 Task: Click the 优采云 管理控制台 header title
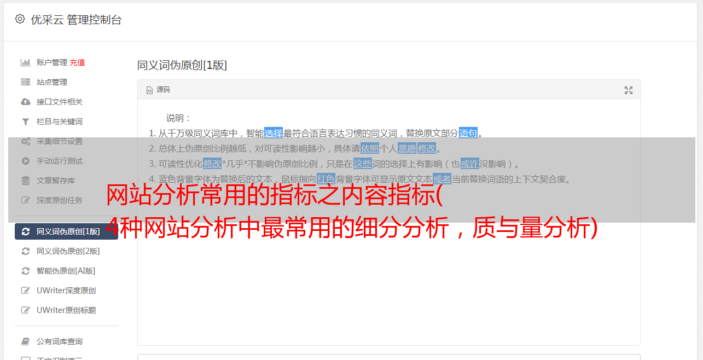coord(76,20)
